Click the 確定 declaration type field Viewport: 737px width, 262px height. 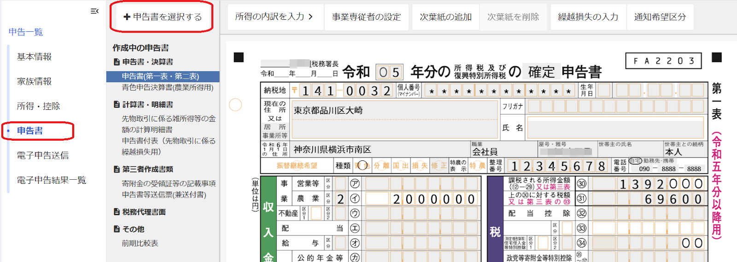(542, 72)
